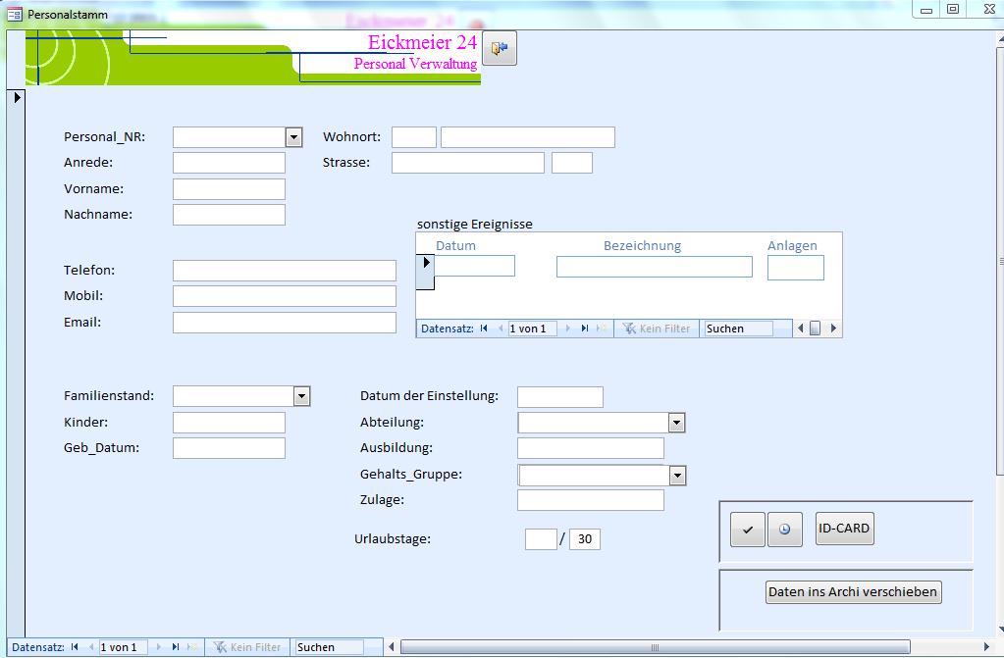This screenshot has width=1004, height=658.
Task: Click the Bezeichnung column header in subform
Action: (x=642, y=246)
